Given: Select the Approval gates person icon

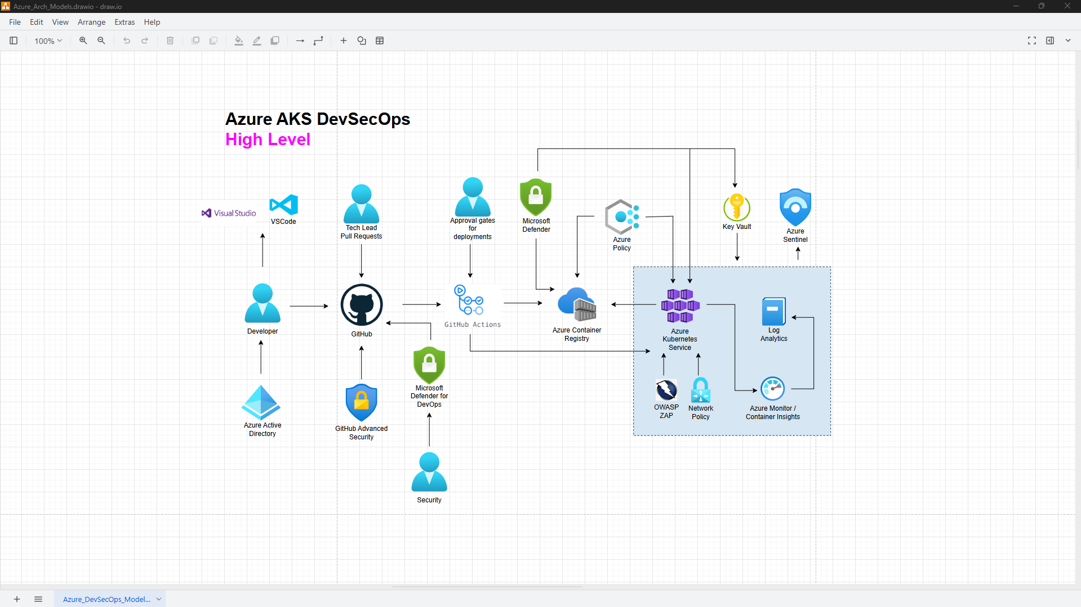Looking at the screenshot, I should pyautogui.click(x=473, y=197).
